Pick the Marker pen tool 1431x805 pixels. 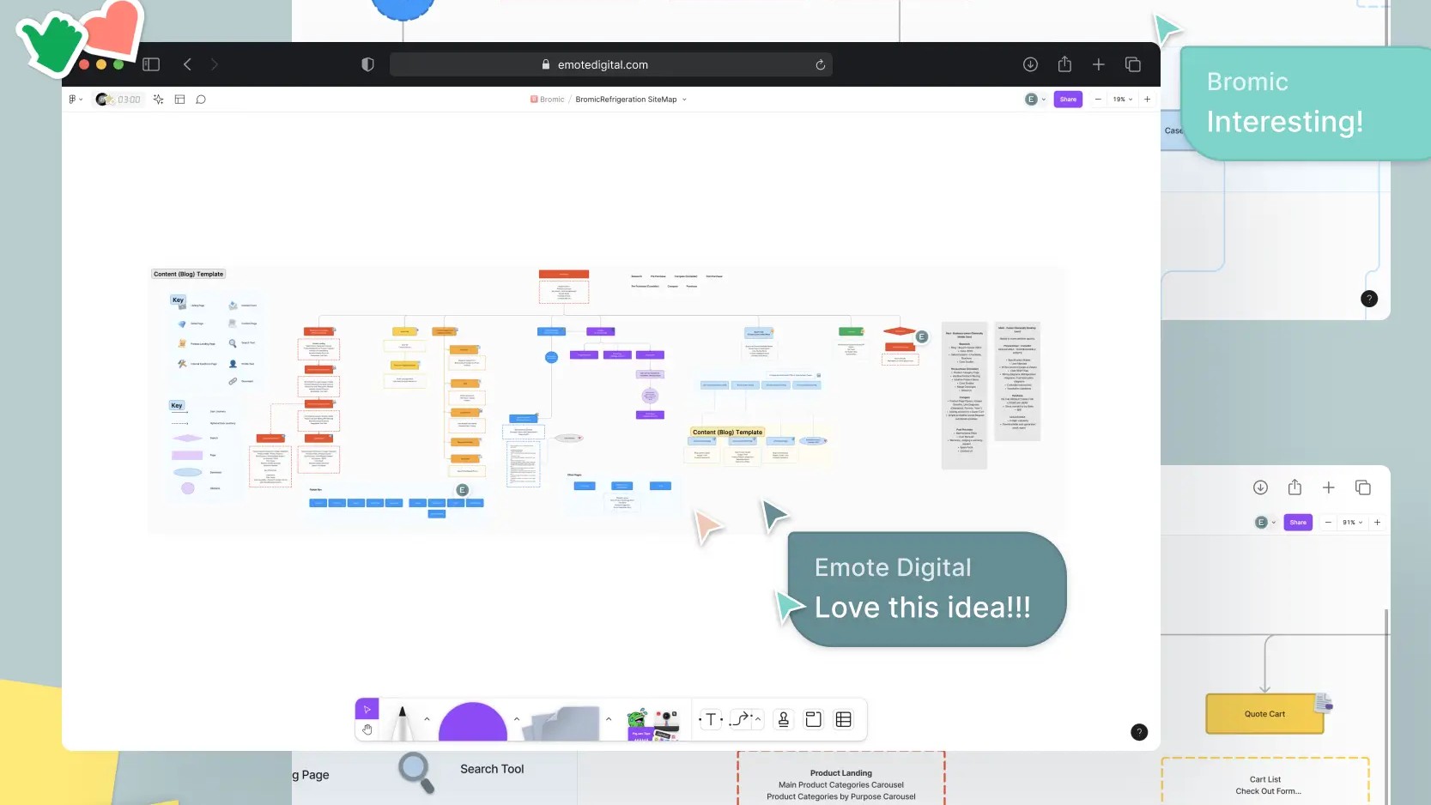(402, 723)
